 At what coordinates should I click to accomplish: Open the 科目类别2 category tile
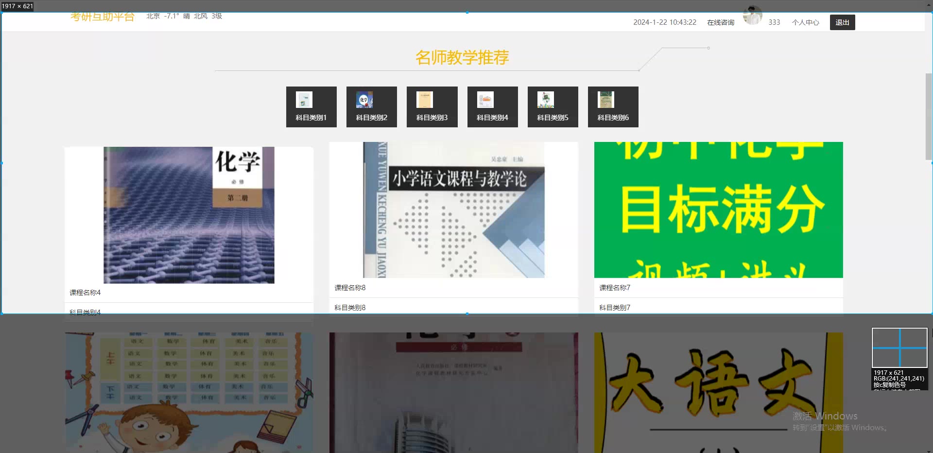372,107
